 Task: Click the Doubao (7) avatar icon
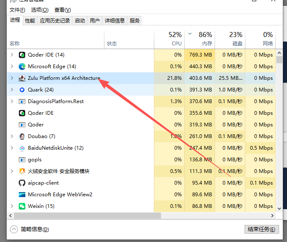tap(22, 136)
